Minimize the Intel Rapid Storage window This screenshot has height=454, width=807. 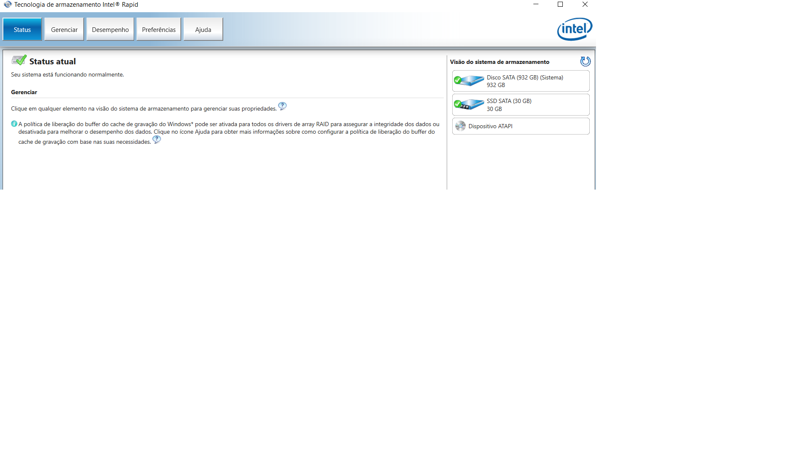[536, 5]
